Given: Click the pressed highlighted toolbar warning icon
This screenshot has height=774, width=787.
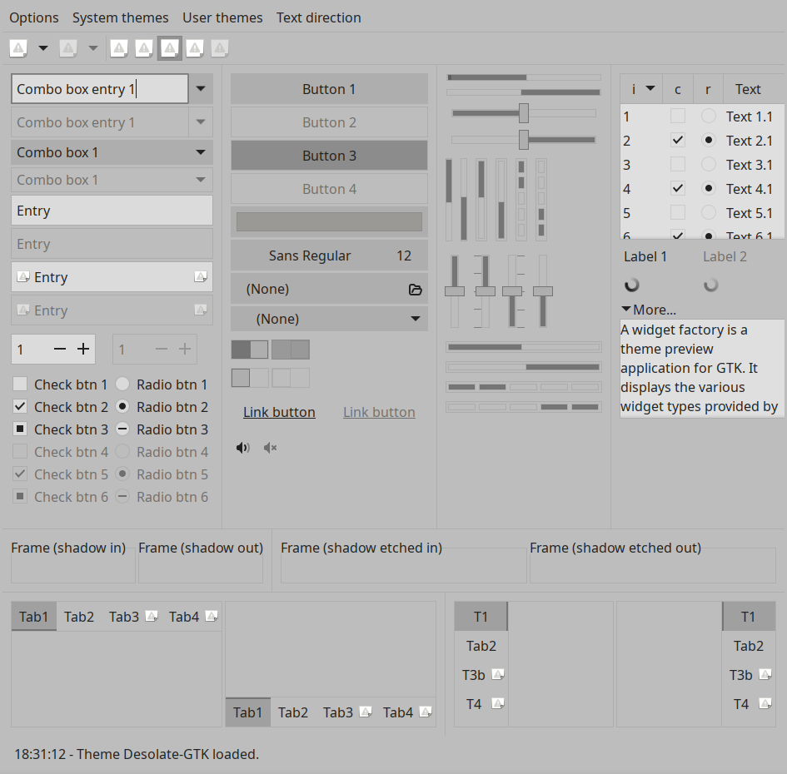Looking at the screenshot, I should (x=170, y=48).
